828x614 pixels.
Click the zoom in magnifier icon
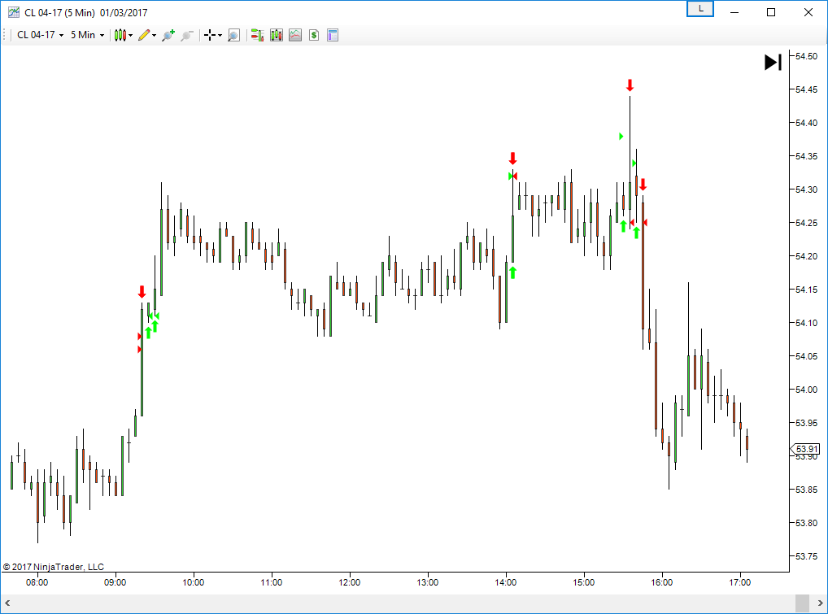(168, 35)
